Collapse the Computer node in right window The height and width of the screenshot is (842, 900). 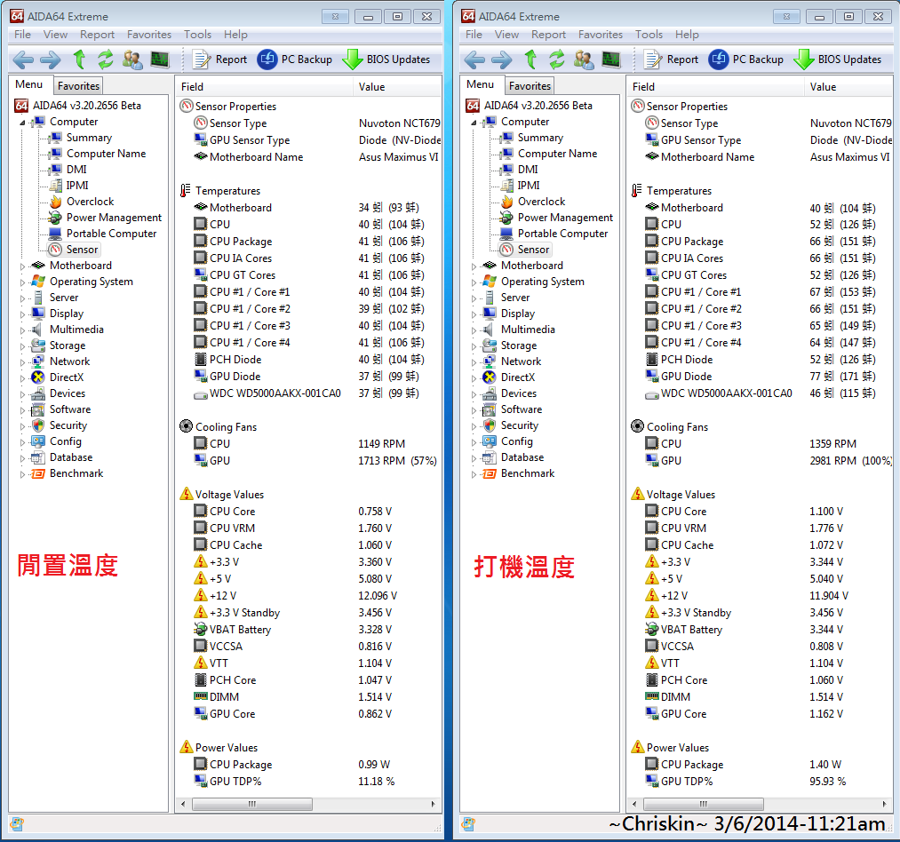click(474, 123)
